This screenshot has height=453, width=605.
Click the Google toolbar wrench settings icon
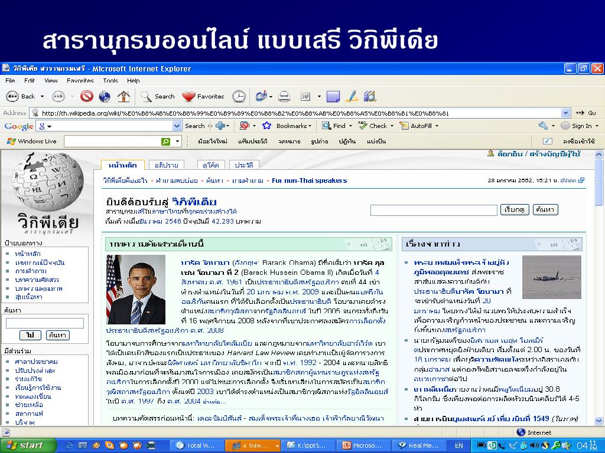click(544, 126)
